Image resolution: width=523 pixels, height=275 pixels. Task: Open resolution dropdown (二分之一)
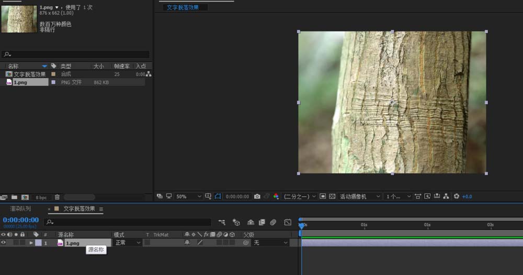tap(300, 196)
